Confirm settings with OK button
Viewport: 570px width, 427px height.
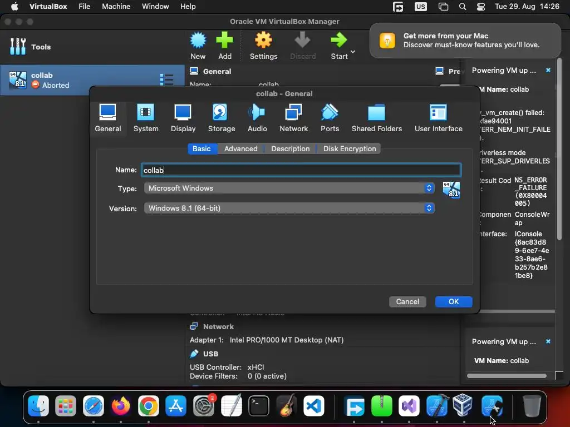point(454,301)
